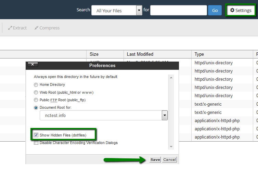Open Settings with the gear icon
Viewport: 258px width, 170px height.
(x=241, y=10)
